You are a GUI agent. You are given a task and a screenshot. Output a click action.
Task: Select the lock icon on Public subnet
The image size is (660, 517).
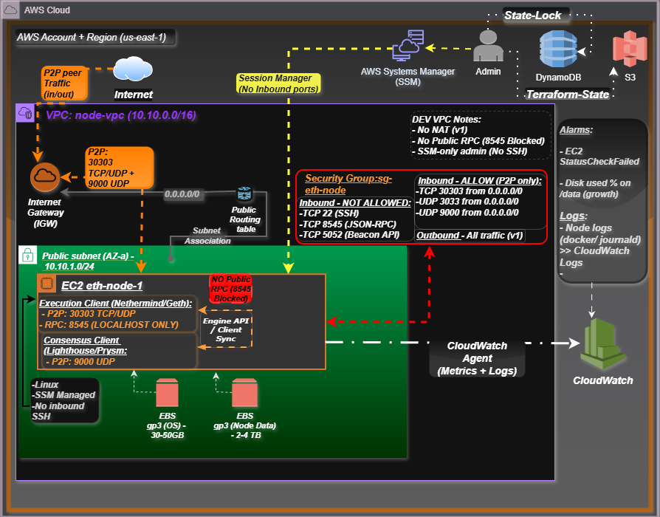click(27, 256)
